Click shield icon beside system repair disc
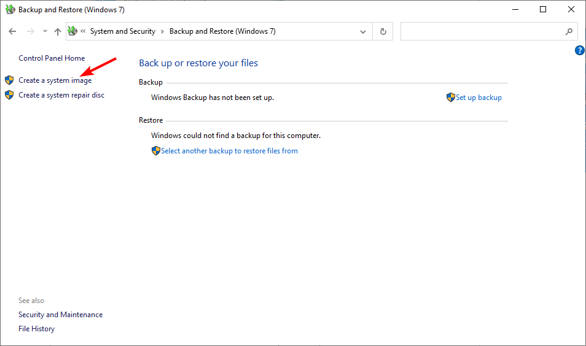The height and width of the screenshot is (346, 586). tap(9, 95)
